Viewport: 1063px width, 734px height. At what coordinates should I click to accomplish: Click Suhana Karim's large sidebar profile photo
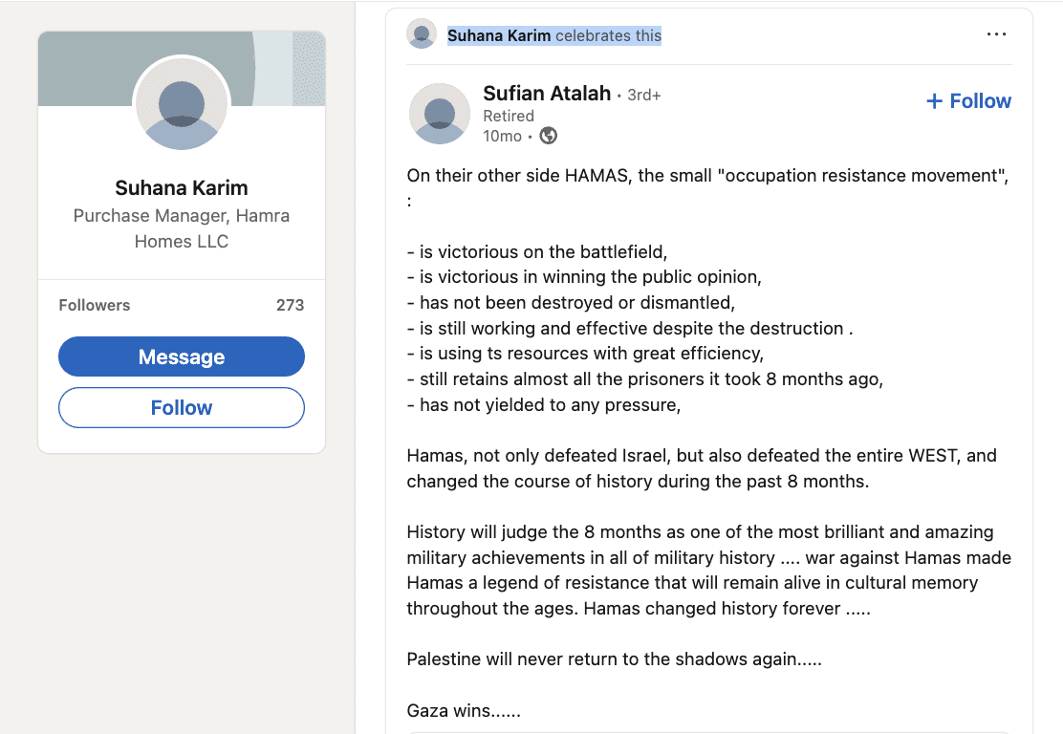tap(182, 103)
